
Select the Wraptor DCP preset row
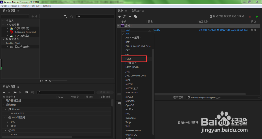point(17,113)
